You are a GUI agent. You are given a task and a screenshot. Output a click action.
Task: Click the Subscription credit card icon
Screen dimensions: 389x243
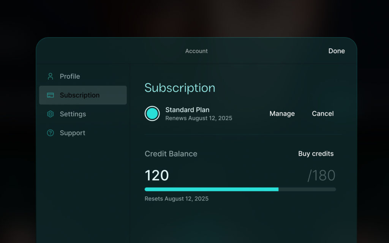point(50,95)
